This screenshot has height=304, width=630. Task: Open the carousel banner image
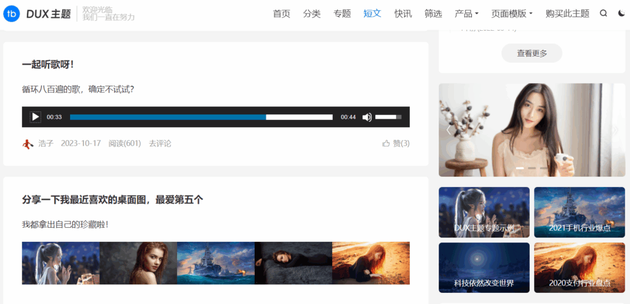click(532, 130)
